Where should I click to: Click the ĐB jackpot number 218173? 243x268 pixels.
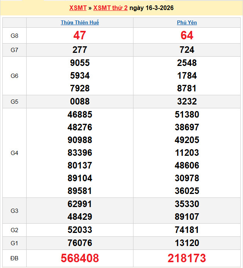(187, 258)
